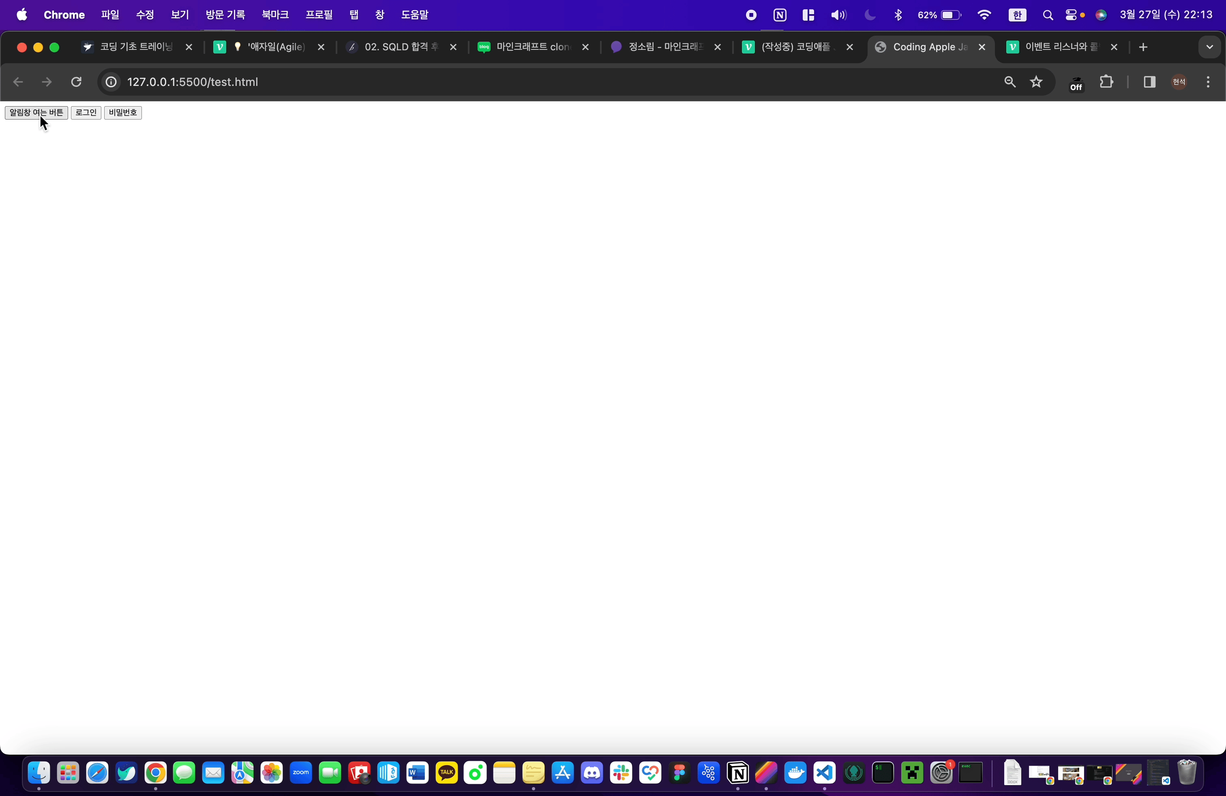1226x796 pixels.
Task: Open Chrome three-dot menu
Action: click(1208, 82)
